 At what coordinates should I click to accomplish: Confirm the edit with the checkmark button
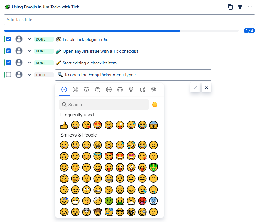coord(195,87)
